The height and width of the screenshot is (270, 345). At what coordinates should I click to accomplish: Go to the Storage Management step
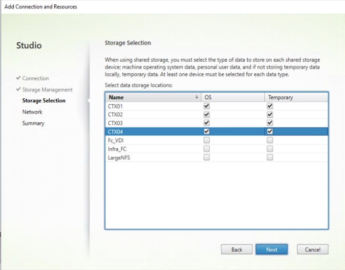coord(47,90)
